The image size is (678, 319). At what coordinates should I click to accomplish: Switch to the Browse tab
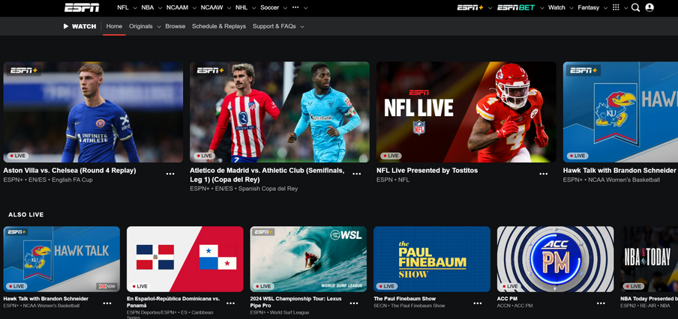coord(175,26)
